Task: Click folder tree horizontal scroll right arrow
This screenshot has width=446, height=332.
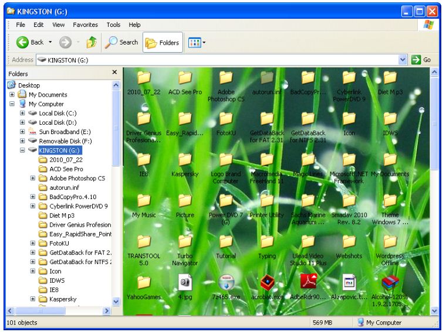Action: [x=107, y=311]
